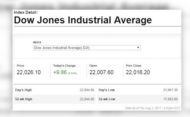The width and height of the screenshot is (190, 117).
Task: Click the Day's High row label
Action: click(x=24, y=90)
